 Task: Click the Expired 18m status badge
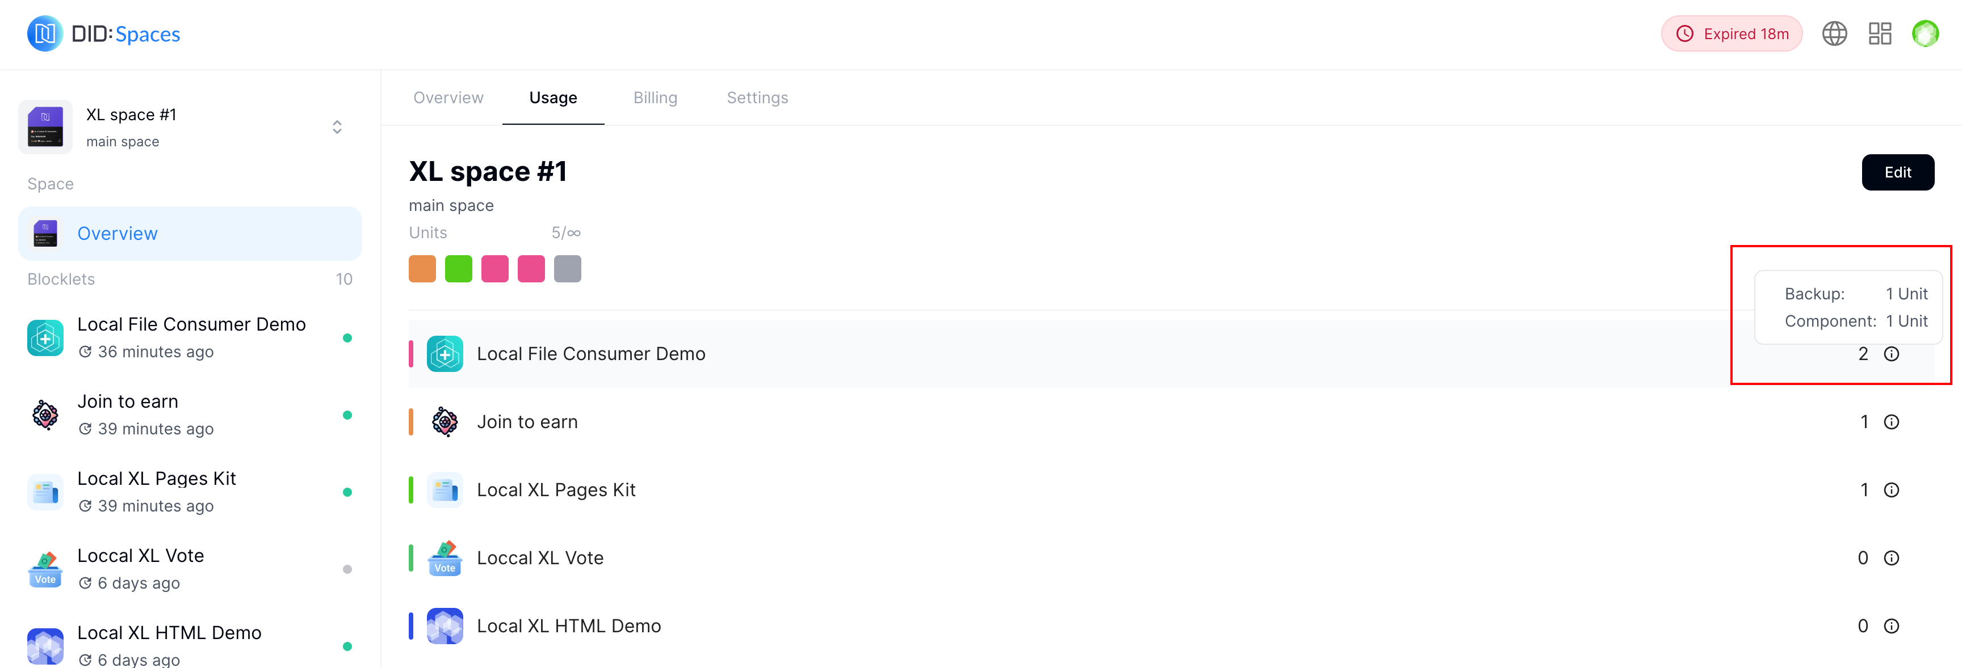click(1731, 33)
